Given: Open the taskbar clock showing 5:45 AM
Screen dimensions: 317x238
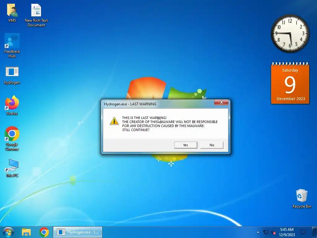Looking at the screenshot, I should [287, 232].
